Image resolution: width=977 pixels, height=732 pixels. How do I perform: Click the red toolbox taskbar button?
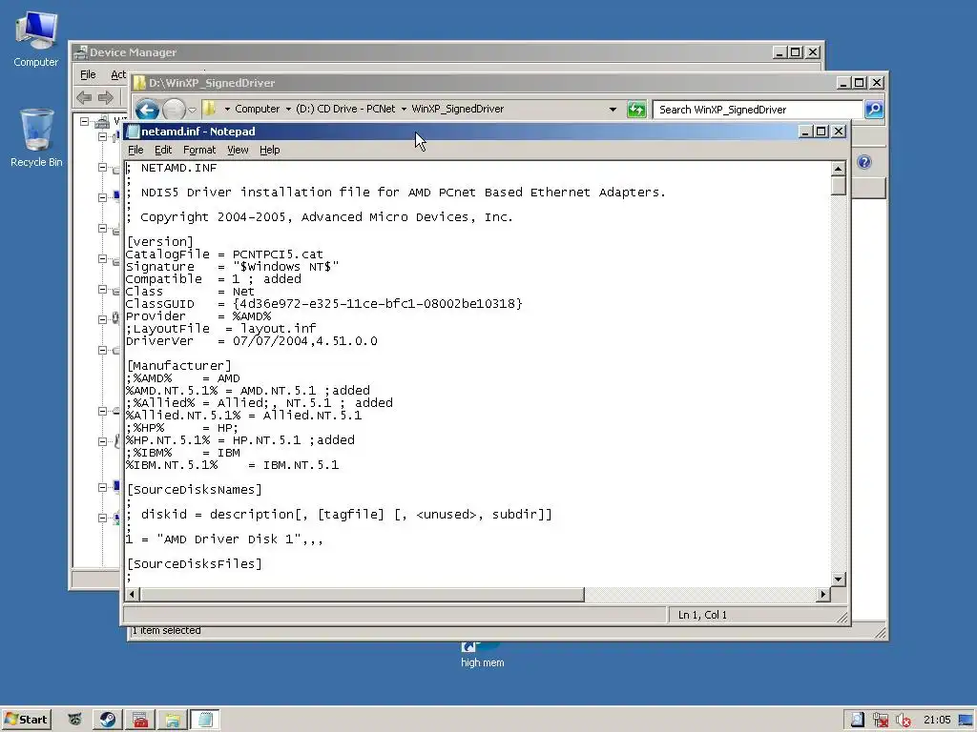pyautogui.click(x=140, y=720)
